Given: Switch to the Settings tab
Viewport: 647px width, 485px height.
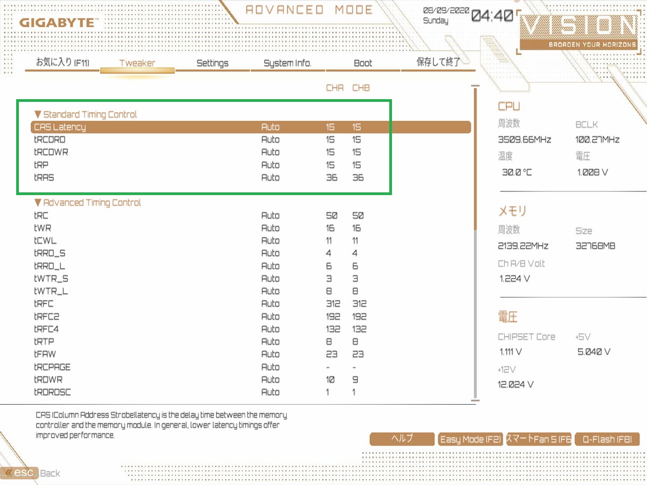Looking at the screenshot, I should coord(212,63).
